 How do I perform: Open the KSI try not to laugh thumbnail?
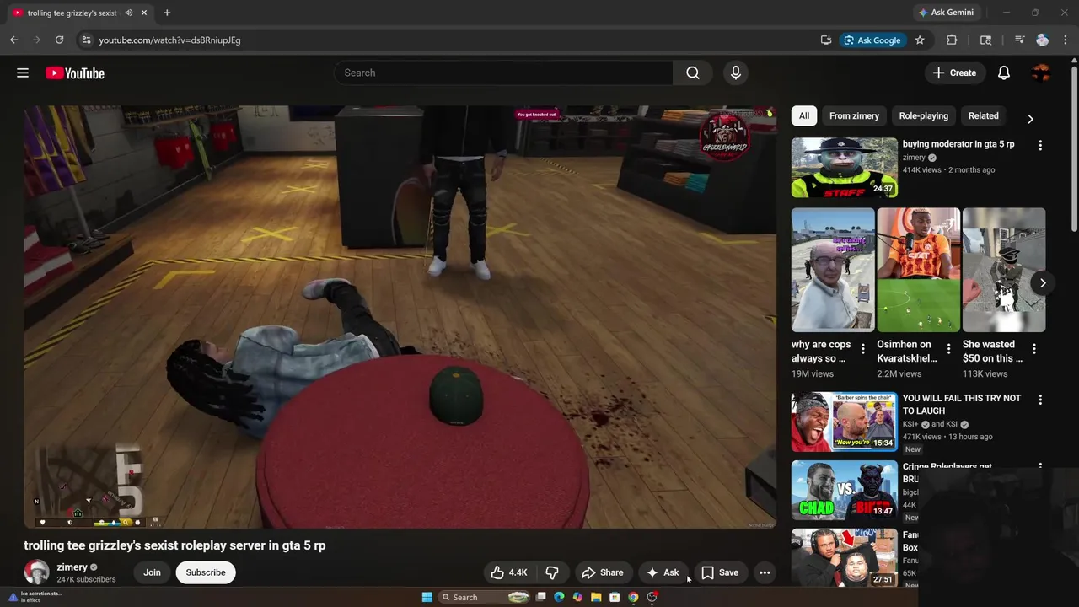[x=844, y=422]
